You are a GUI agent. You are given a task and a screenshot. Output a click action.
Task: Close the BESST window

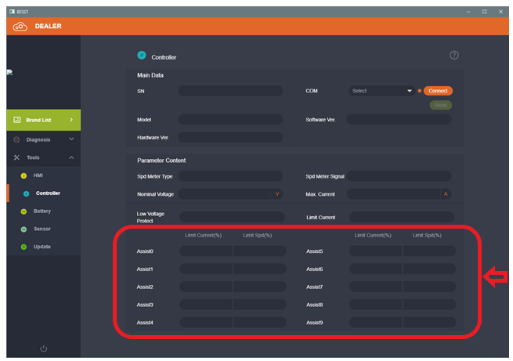click(x=500, y=12)
